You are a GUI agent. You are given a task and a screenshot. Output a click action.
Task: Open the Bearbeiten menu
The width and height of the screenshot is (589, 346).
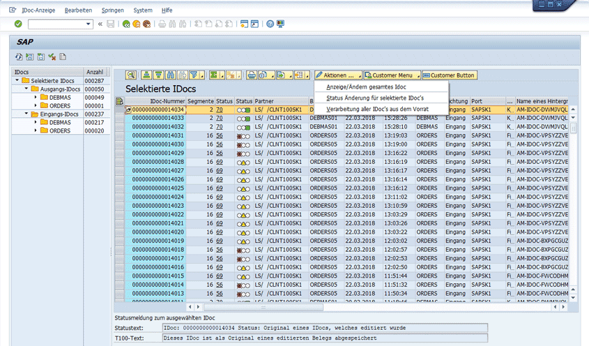(x=78, y=10)
